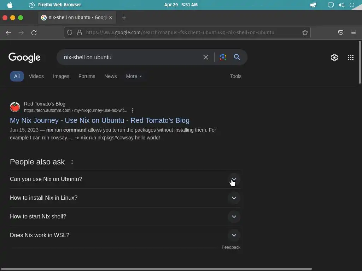This screenshot has height=271, width=362.
Task: Click the tracking protection shield icon
Action: tap(70, 32)
